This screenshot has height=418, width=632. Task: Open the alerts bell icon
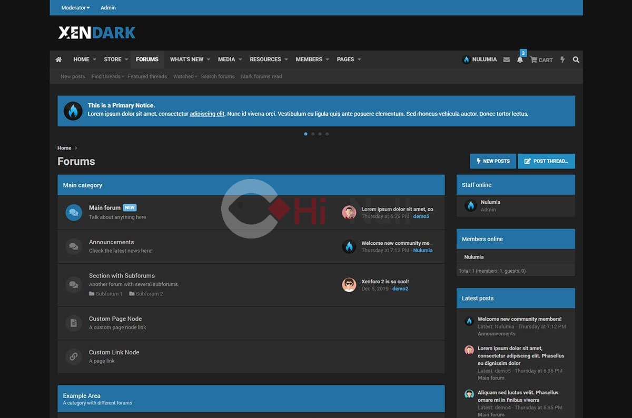coord(520,59)
